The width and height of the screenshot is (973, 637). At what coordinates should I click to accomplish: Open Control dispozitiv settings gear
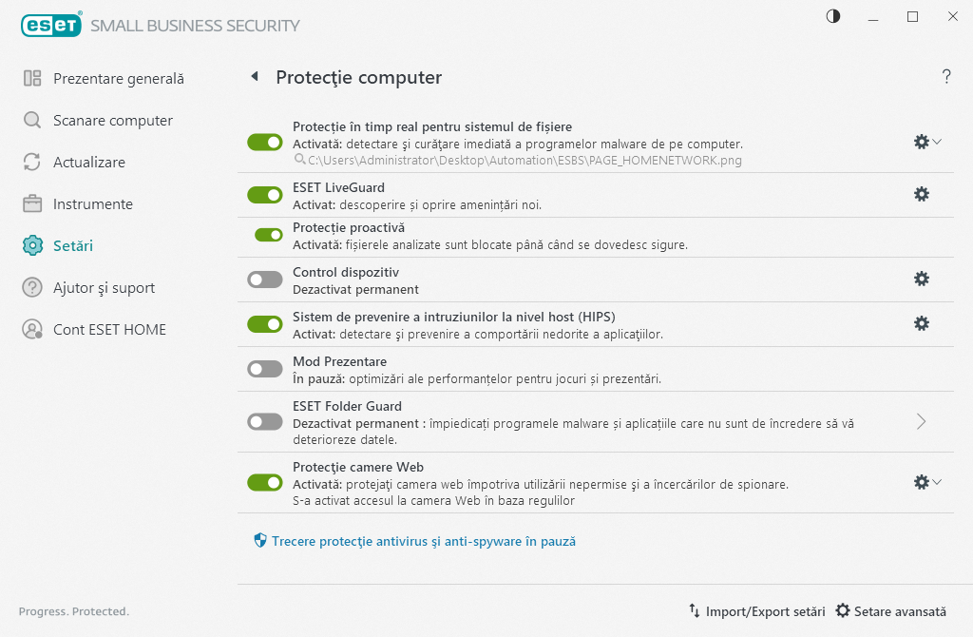921,279
